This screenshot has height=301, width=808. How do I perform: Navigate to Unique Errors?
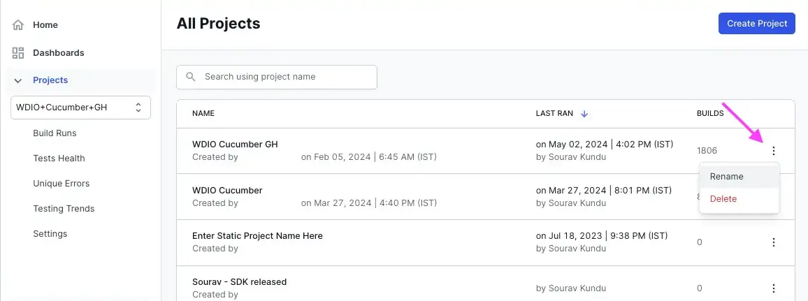pyautogui.click(x=61, y=184)
